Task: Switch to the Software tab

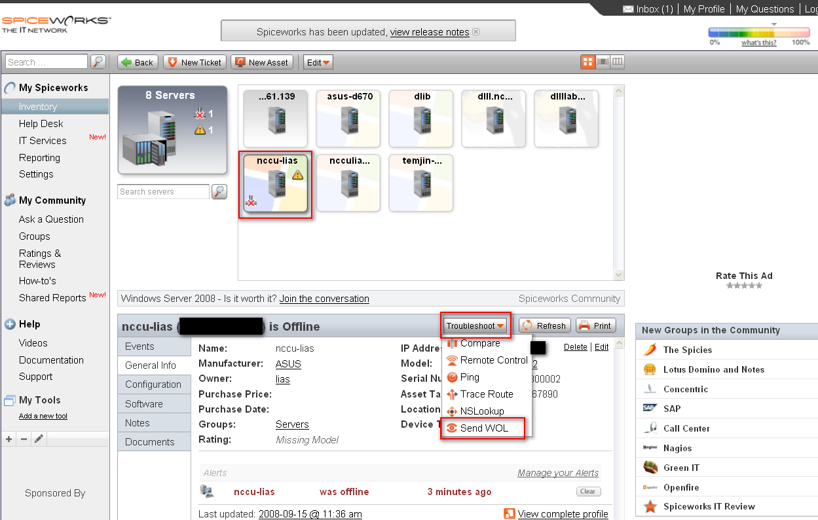Action: [x=154, y=403]
